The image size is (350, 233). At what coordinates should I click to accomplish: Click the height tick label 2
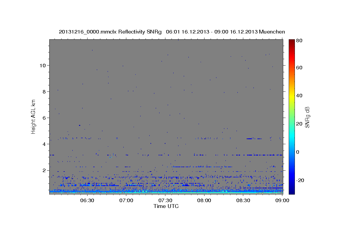click(44, 170)
